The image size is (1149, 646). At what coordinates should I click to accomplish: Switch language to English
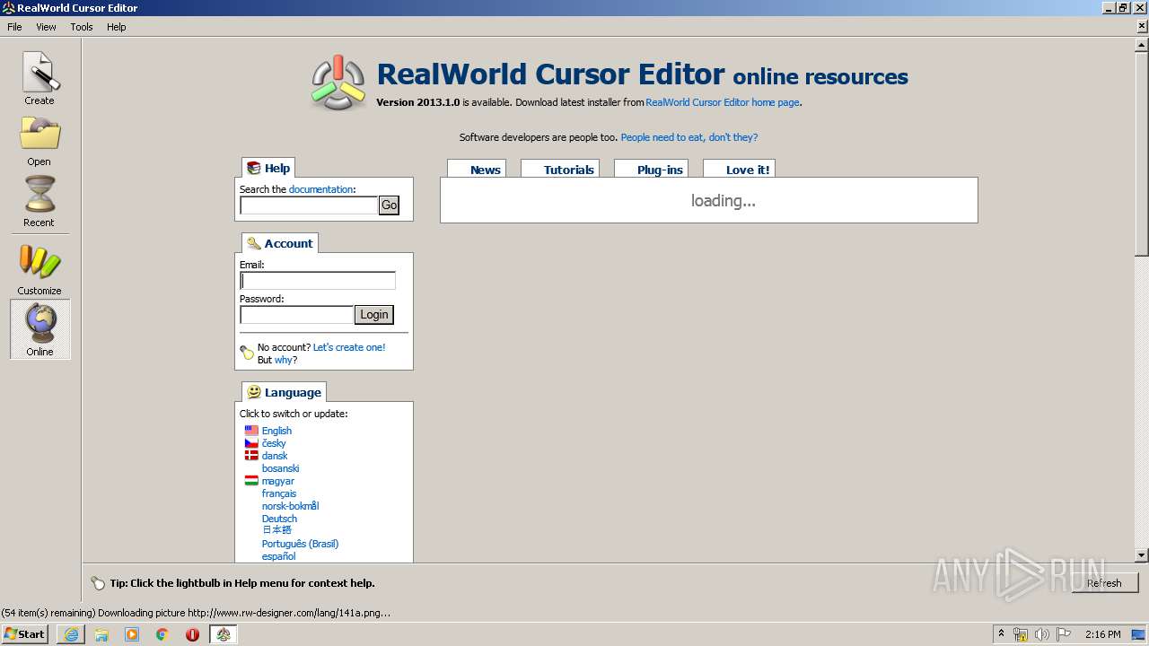pos(276,431)
